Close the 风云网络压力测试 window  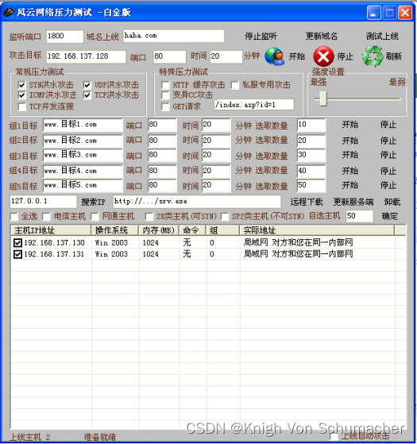[405, 13]
